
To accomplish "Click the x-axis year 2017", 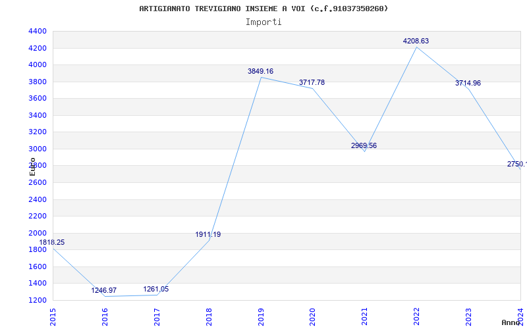I will (x=157, y=317).
